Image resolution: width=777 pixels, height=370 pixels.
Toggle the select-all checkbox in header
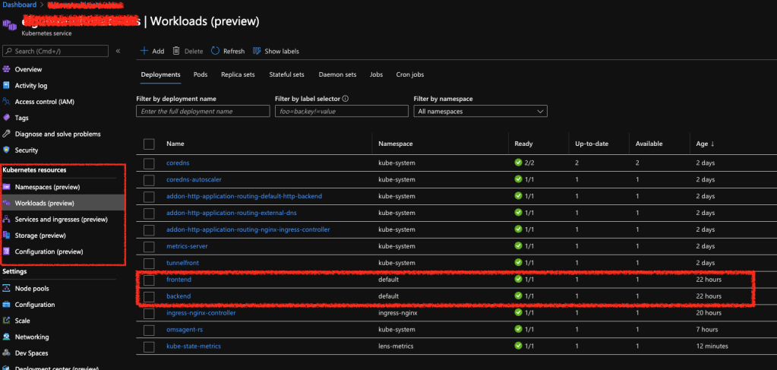[x=149, y=144]
